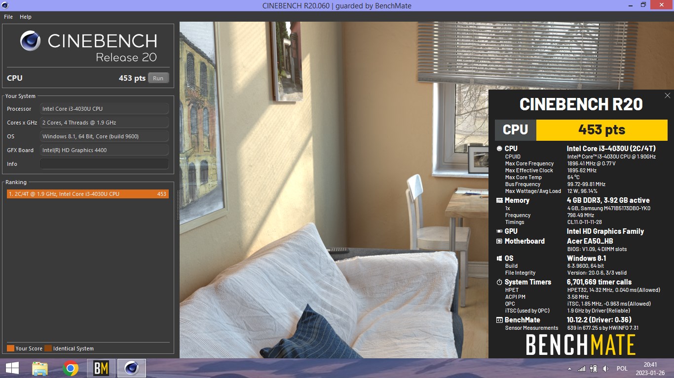Click the Windows OS icon in BenchMate panel

click(499, 258)
